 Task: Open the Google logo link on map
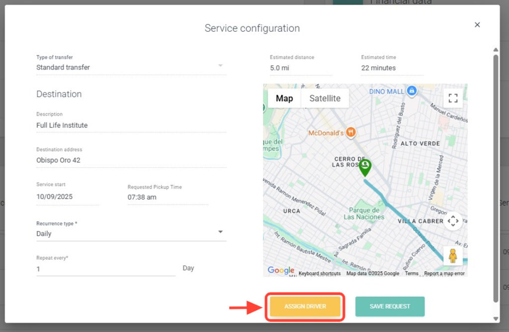pos(281,270)
